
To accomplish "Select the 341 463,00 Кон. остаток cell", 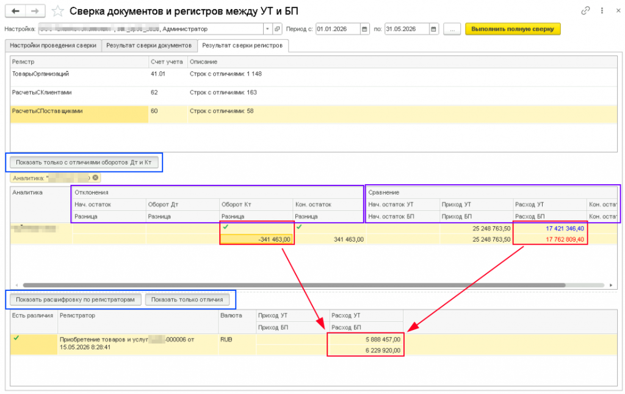I will (x=330, y=240).
